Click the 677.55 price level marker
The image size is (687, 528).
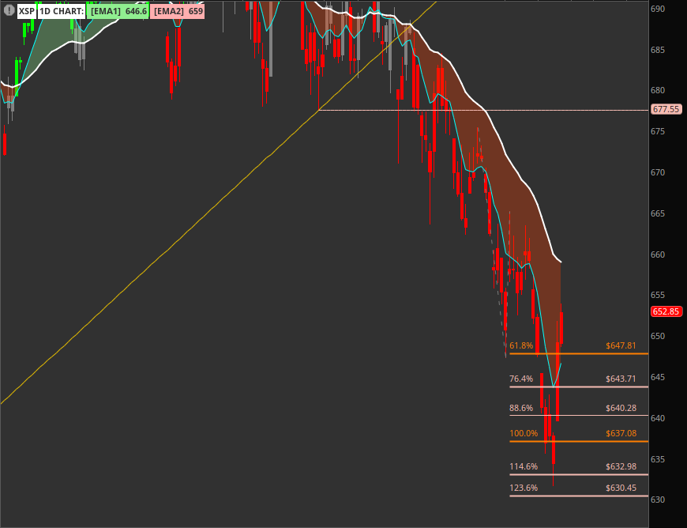(x=666, y=111)
